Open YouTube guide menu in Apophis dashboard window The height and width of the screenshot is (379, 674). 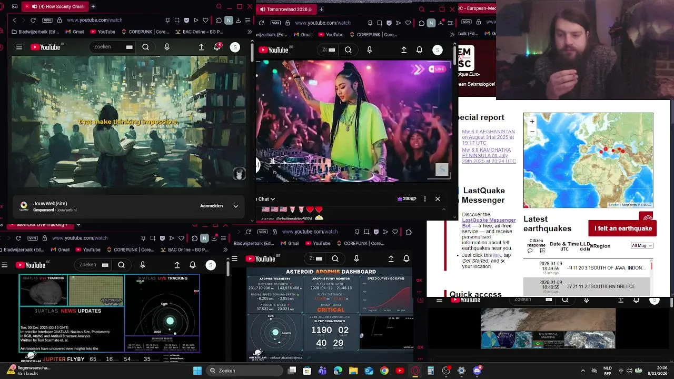click(x=234, y=258)
